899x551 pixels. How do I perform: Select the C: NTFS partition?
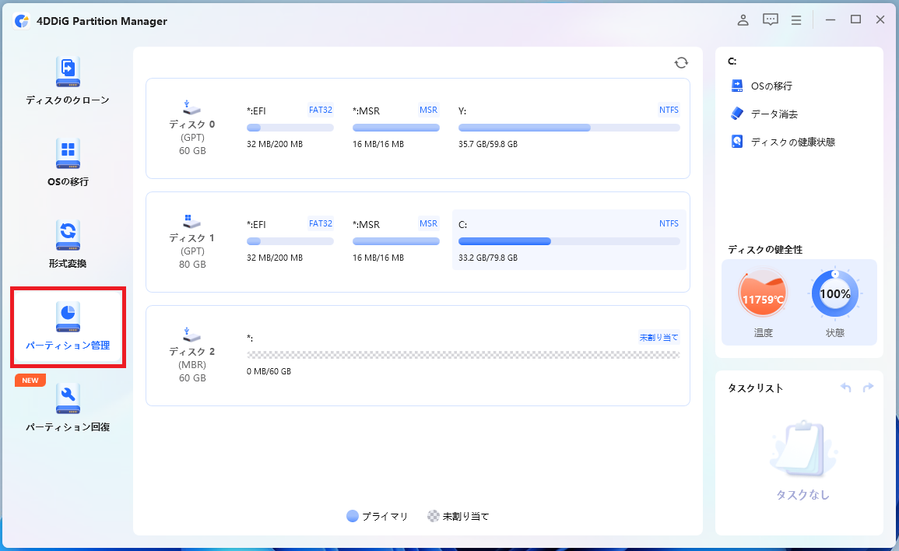point(569,240)
